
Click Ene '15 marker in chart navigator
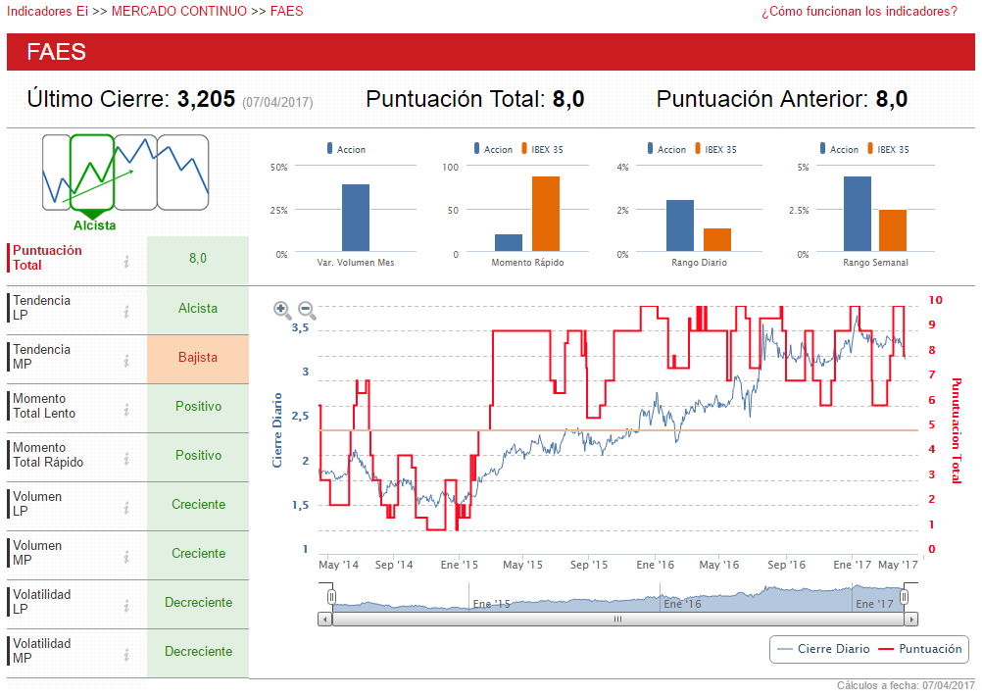(x=492, y=604)
